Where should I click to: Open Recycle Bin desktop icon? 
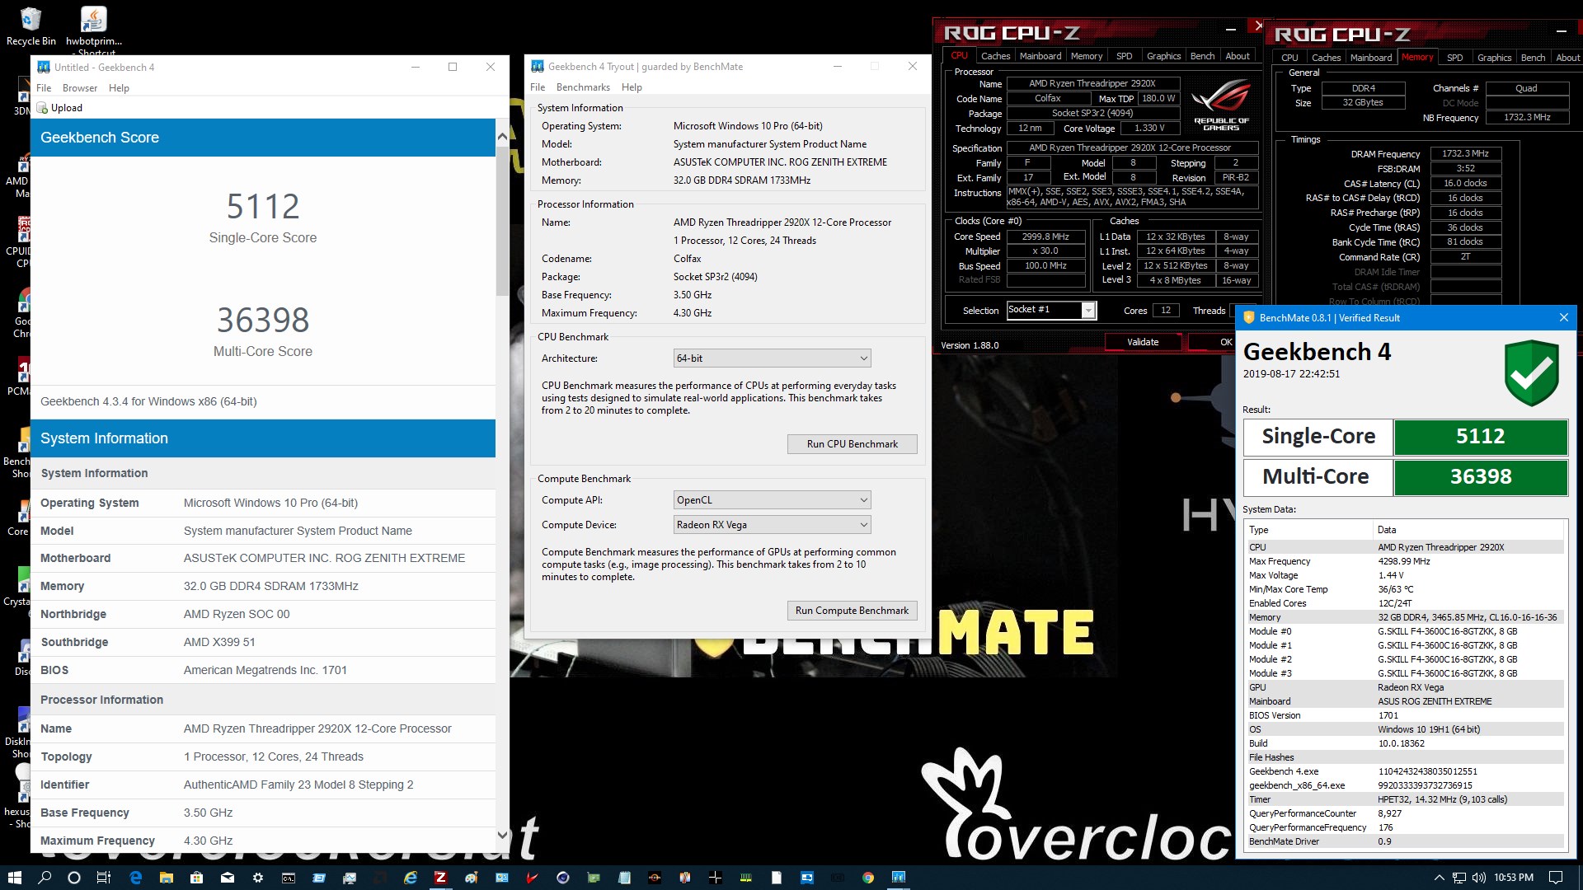[x=31, y=26]
